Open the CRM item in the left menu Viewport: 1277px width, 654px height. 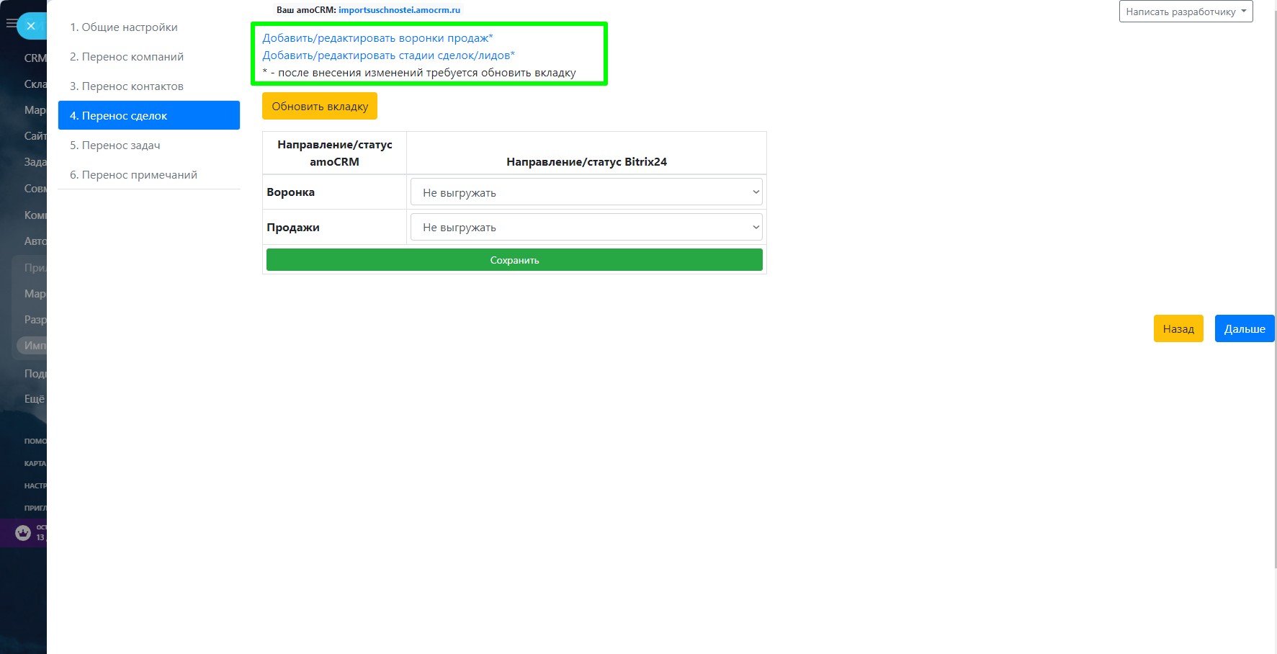pyautogui.click(x=35, y=58)
